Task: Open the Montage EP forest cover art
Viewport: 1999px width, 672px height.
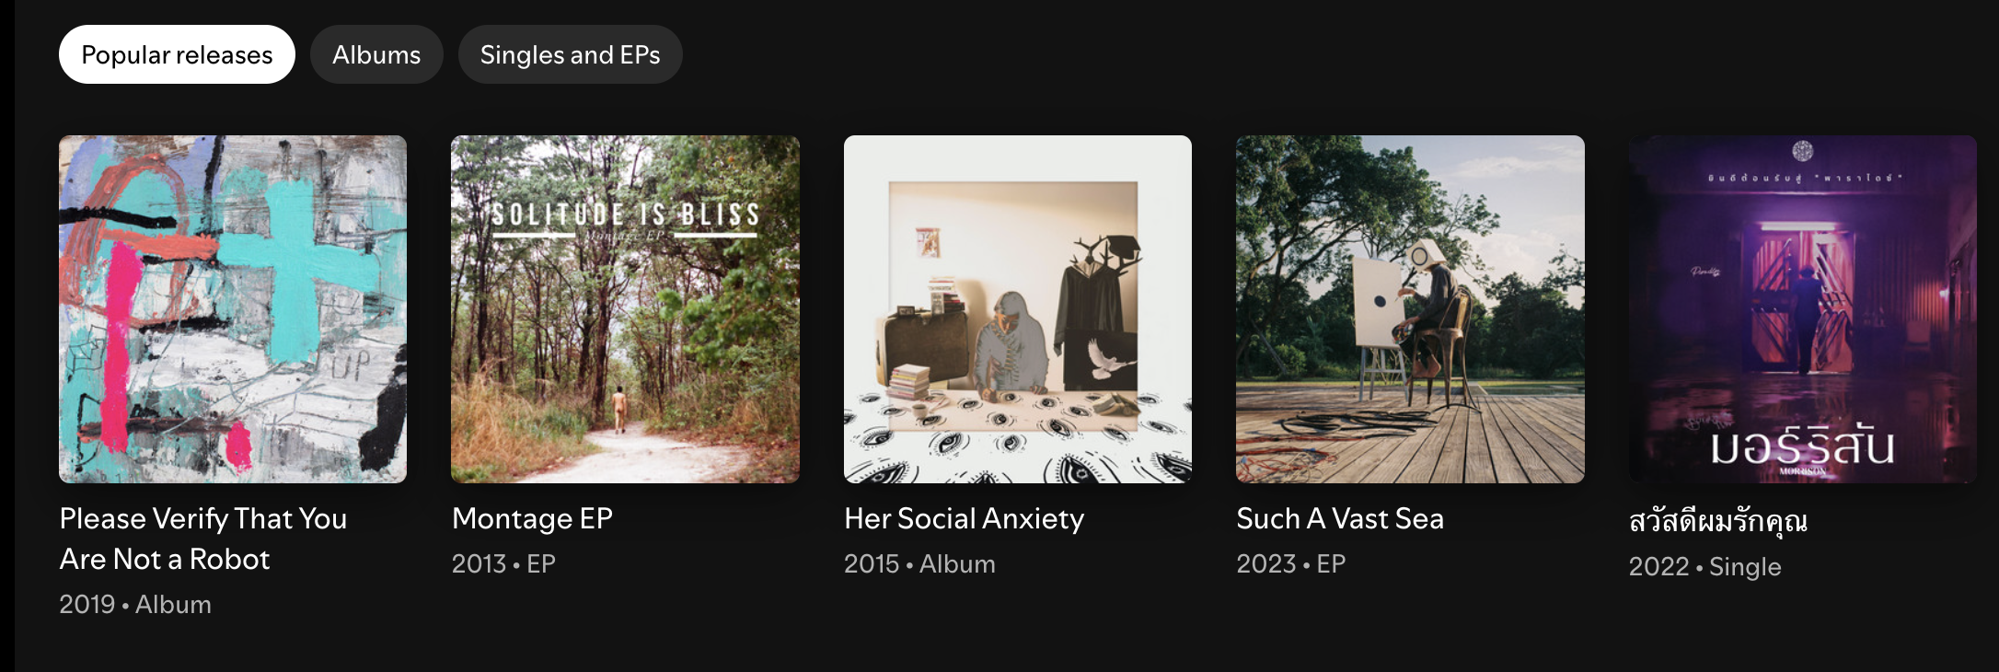Action: pos(625,309)
